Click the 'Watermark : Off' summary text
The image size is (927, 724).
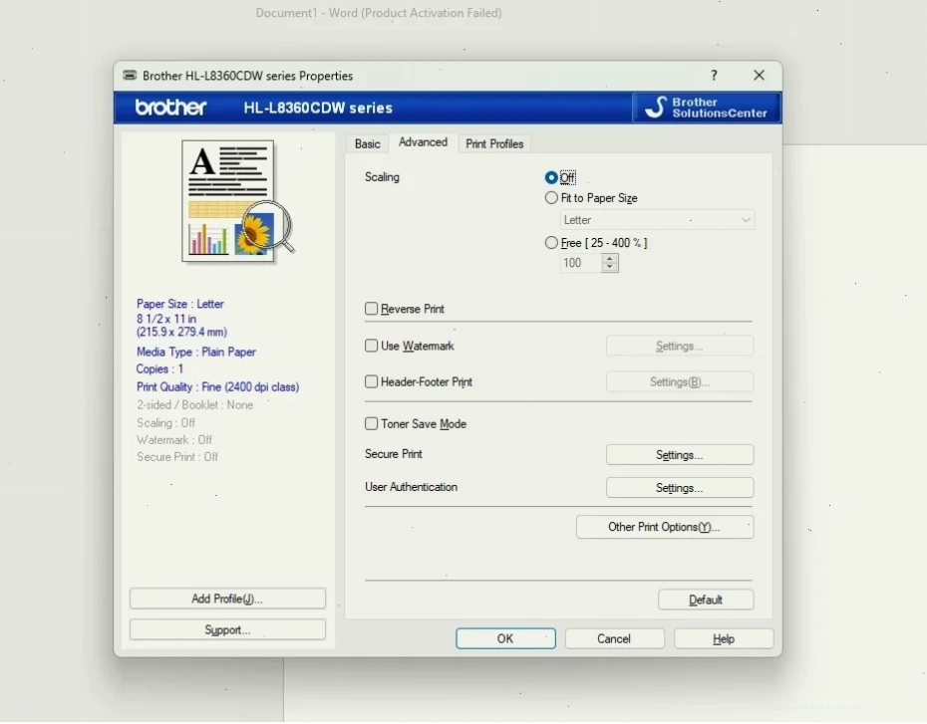[174, 439]
